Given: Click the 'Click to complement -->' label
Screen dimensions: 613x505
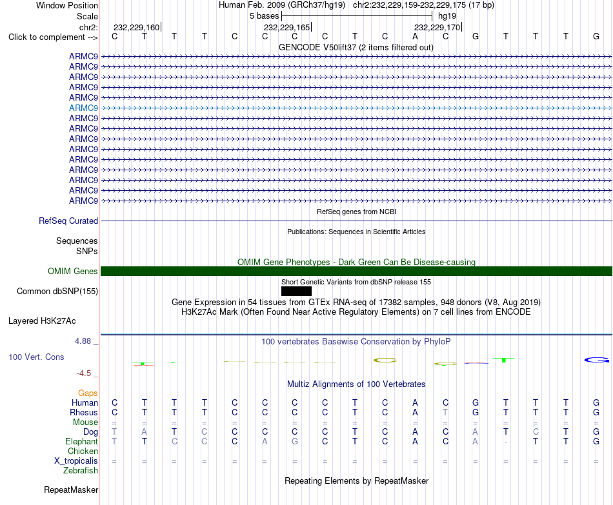Looking at the screenshot, I should click(53, 37).
